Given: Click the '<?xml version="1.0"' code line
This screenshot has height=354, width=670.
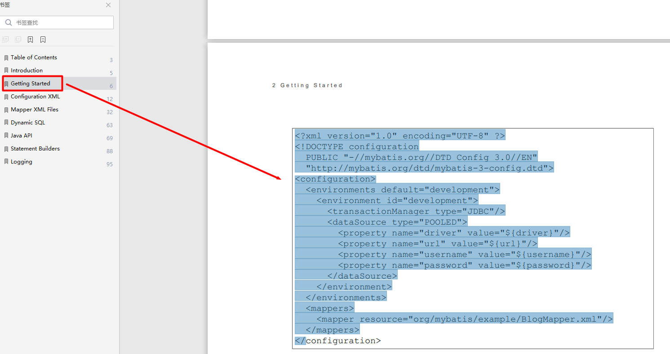Looking at the screenshot, I should pyautogui.click(x=400, y=136).
